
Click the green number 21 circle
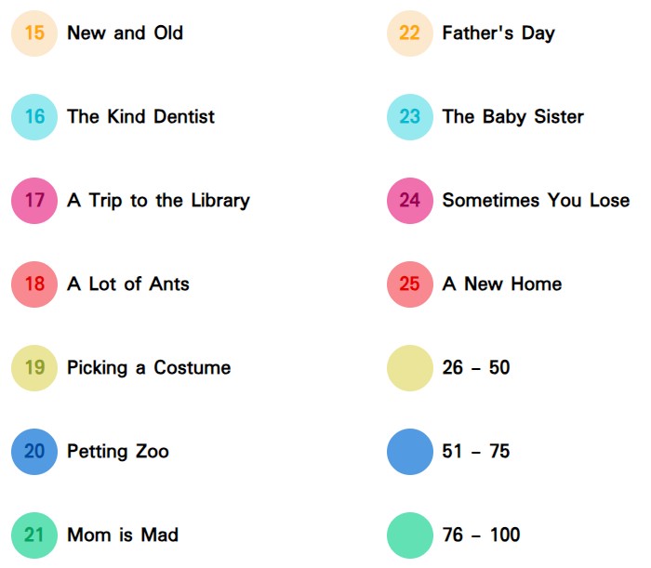pyautogui.click(x=34, y=535)
